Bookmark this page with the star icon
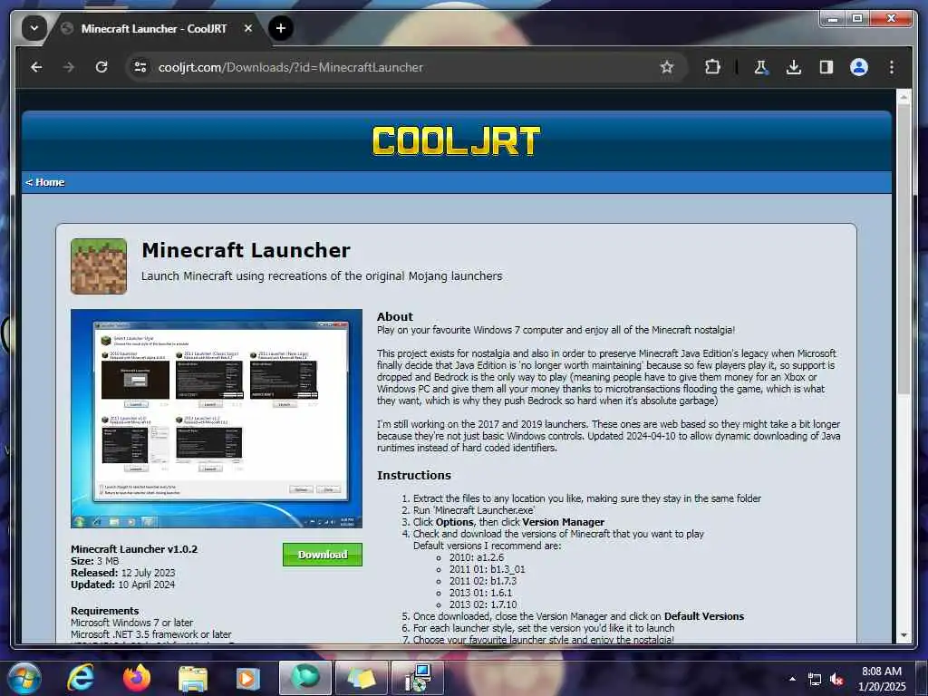Screen dimensions: 928x696 [x=667, y=67]
